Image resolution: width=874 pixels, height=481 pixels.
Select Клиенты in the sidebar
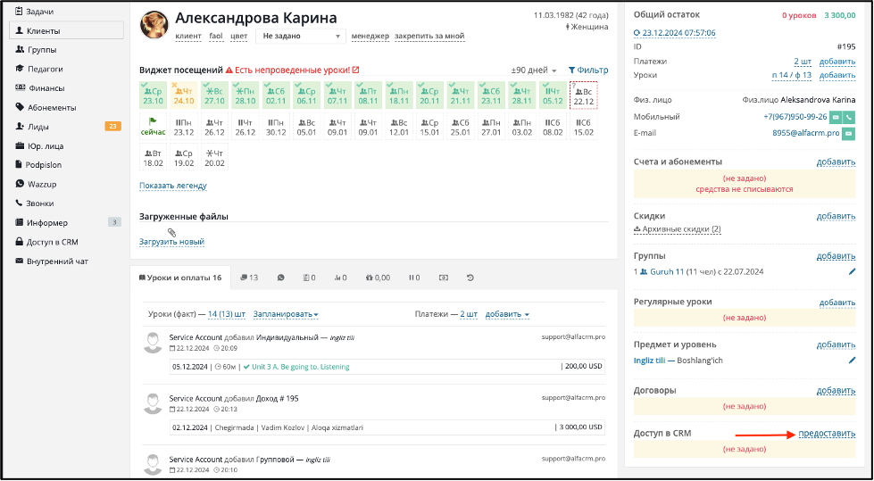pos(66,30)
